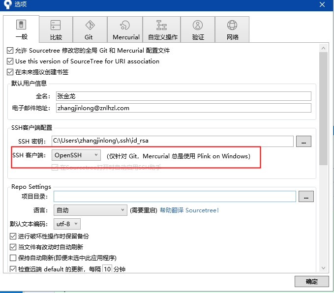Click the vertical scrollbar thumb
This screenshot has height=293, width=334.
pyautogui.click(x=323, y=109)
